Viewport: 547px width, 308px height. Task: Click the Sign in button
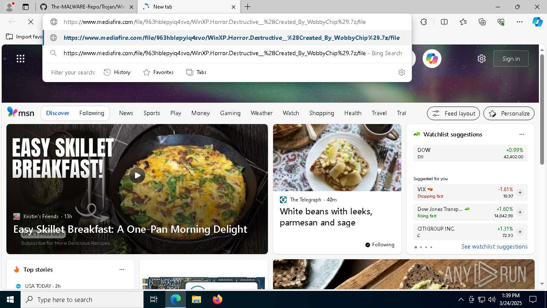pyautogui.click(x=511, y=59)
